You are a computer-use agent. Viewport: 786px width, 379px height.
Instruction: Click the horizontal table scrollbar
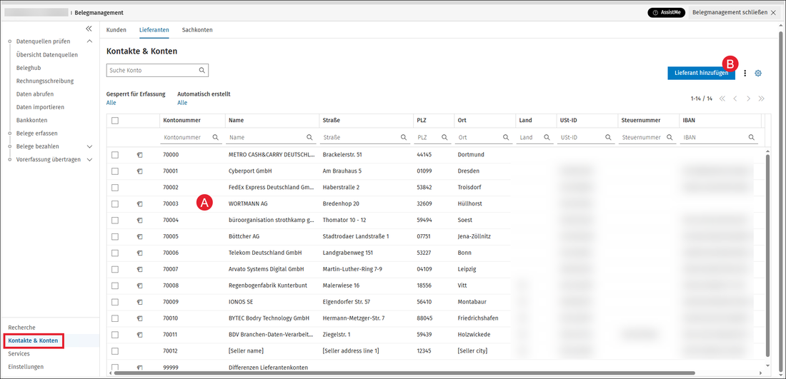point(404,373)
